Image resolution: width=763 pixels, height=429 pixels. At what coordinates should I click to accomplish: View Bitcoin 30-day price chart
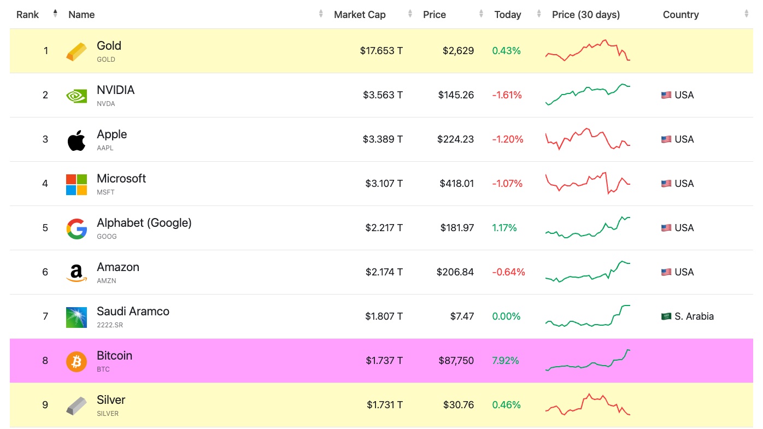click(x=588, y=360)
